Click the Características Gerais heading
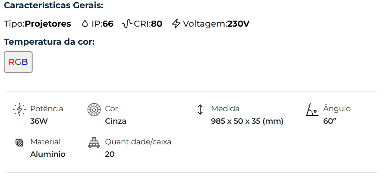The image size is (387, 177). (x=53, y=6)
